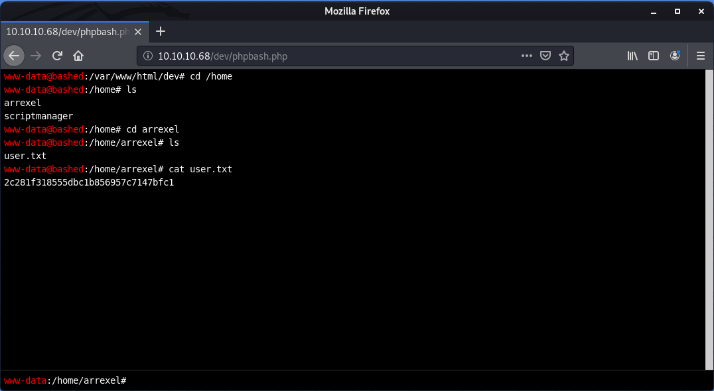This screenshot has width=714, height=391.
Task: Bookmark this page via the star
Action: (x=565, y=56)
